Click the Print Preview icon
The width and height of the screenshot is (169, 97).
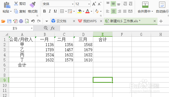click(x=27, y=21)
